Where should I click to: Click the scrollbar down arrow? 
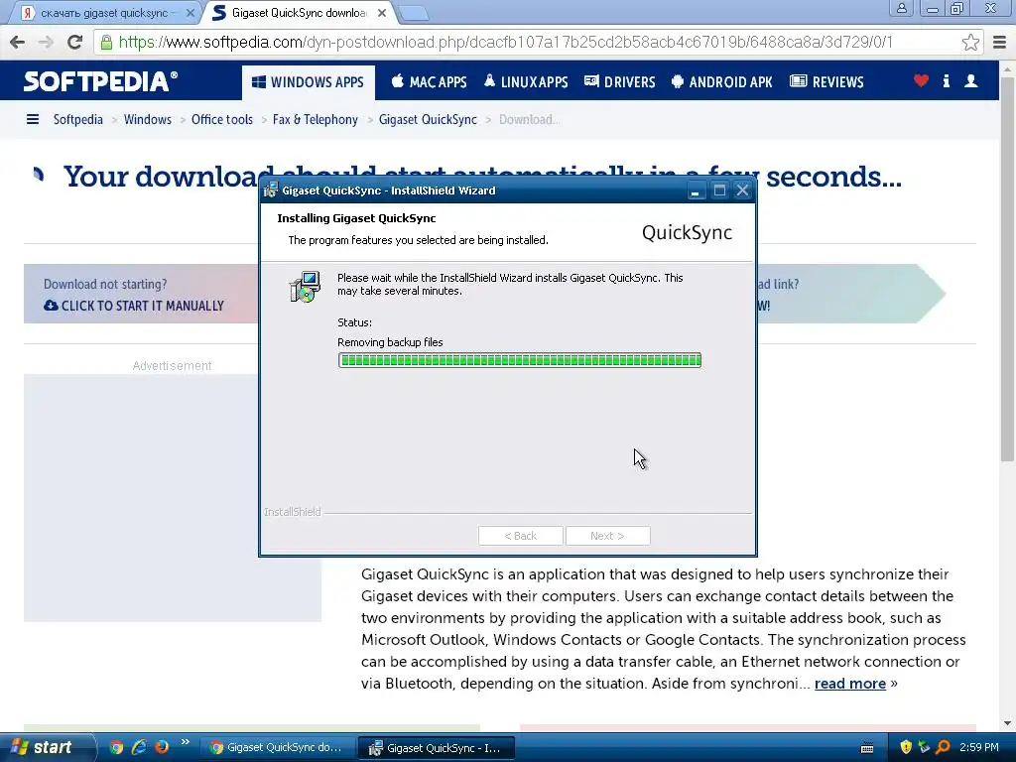1007,723
